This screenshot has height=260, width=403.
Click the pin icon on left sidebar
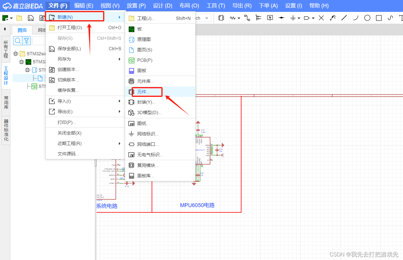point(5,29)
